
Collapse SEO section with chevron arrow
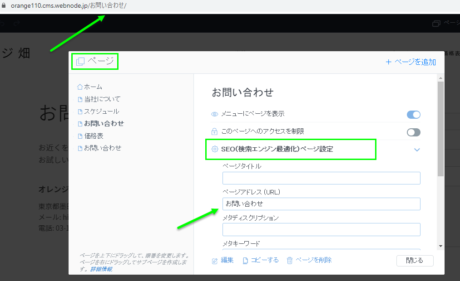[417, 150]
